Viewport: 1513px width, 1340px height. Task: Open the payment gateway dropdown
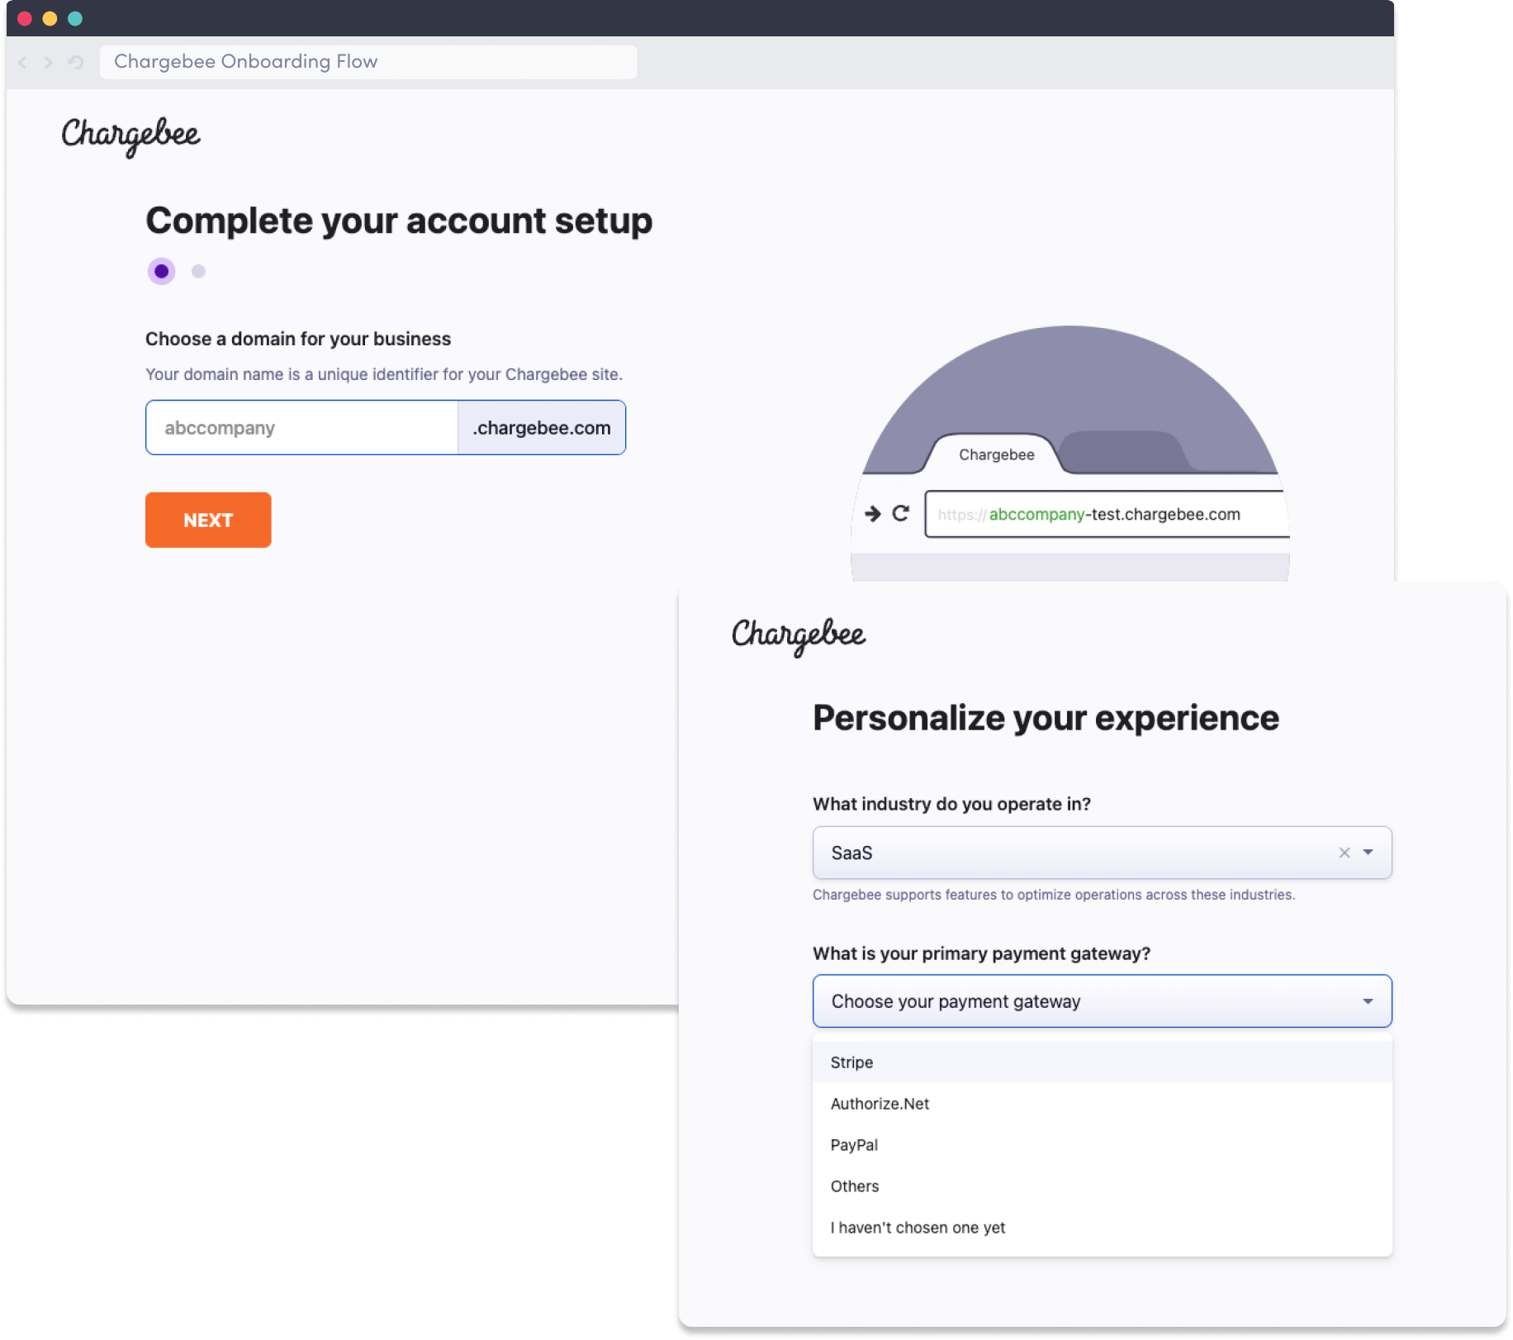pyautogui.click(x=1102, y=1001)
